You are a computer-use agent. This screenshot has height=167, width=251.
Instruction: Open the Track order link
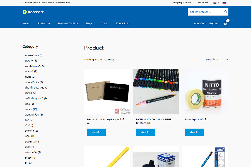pos(202,3)
